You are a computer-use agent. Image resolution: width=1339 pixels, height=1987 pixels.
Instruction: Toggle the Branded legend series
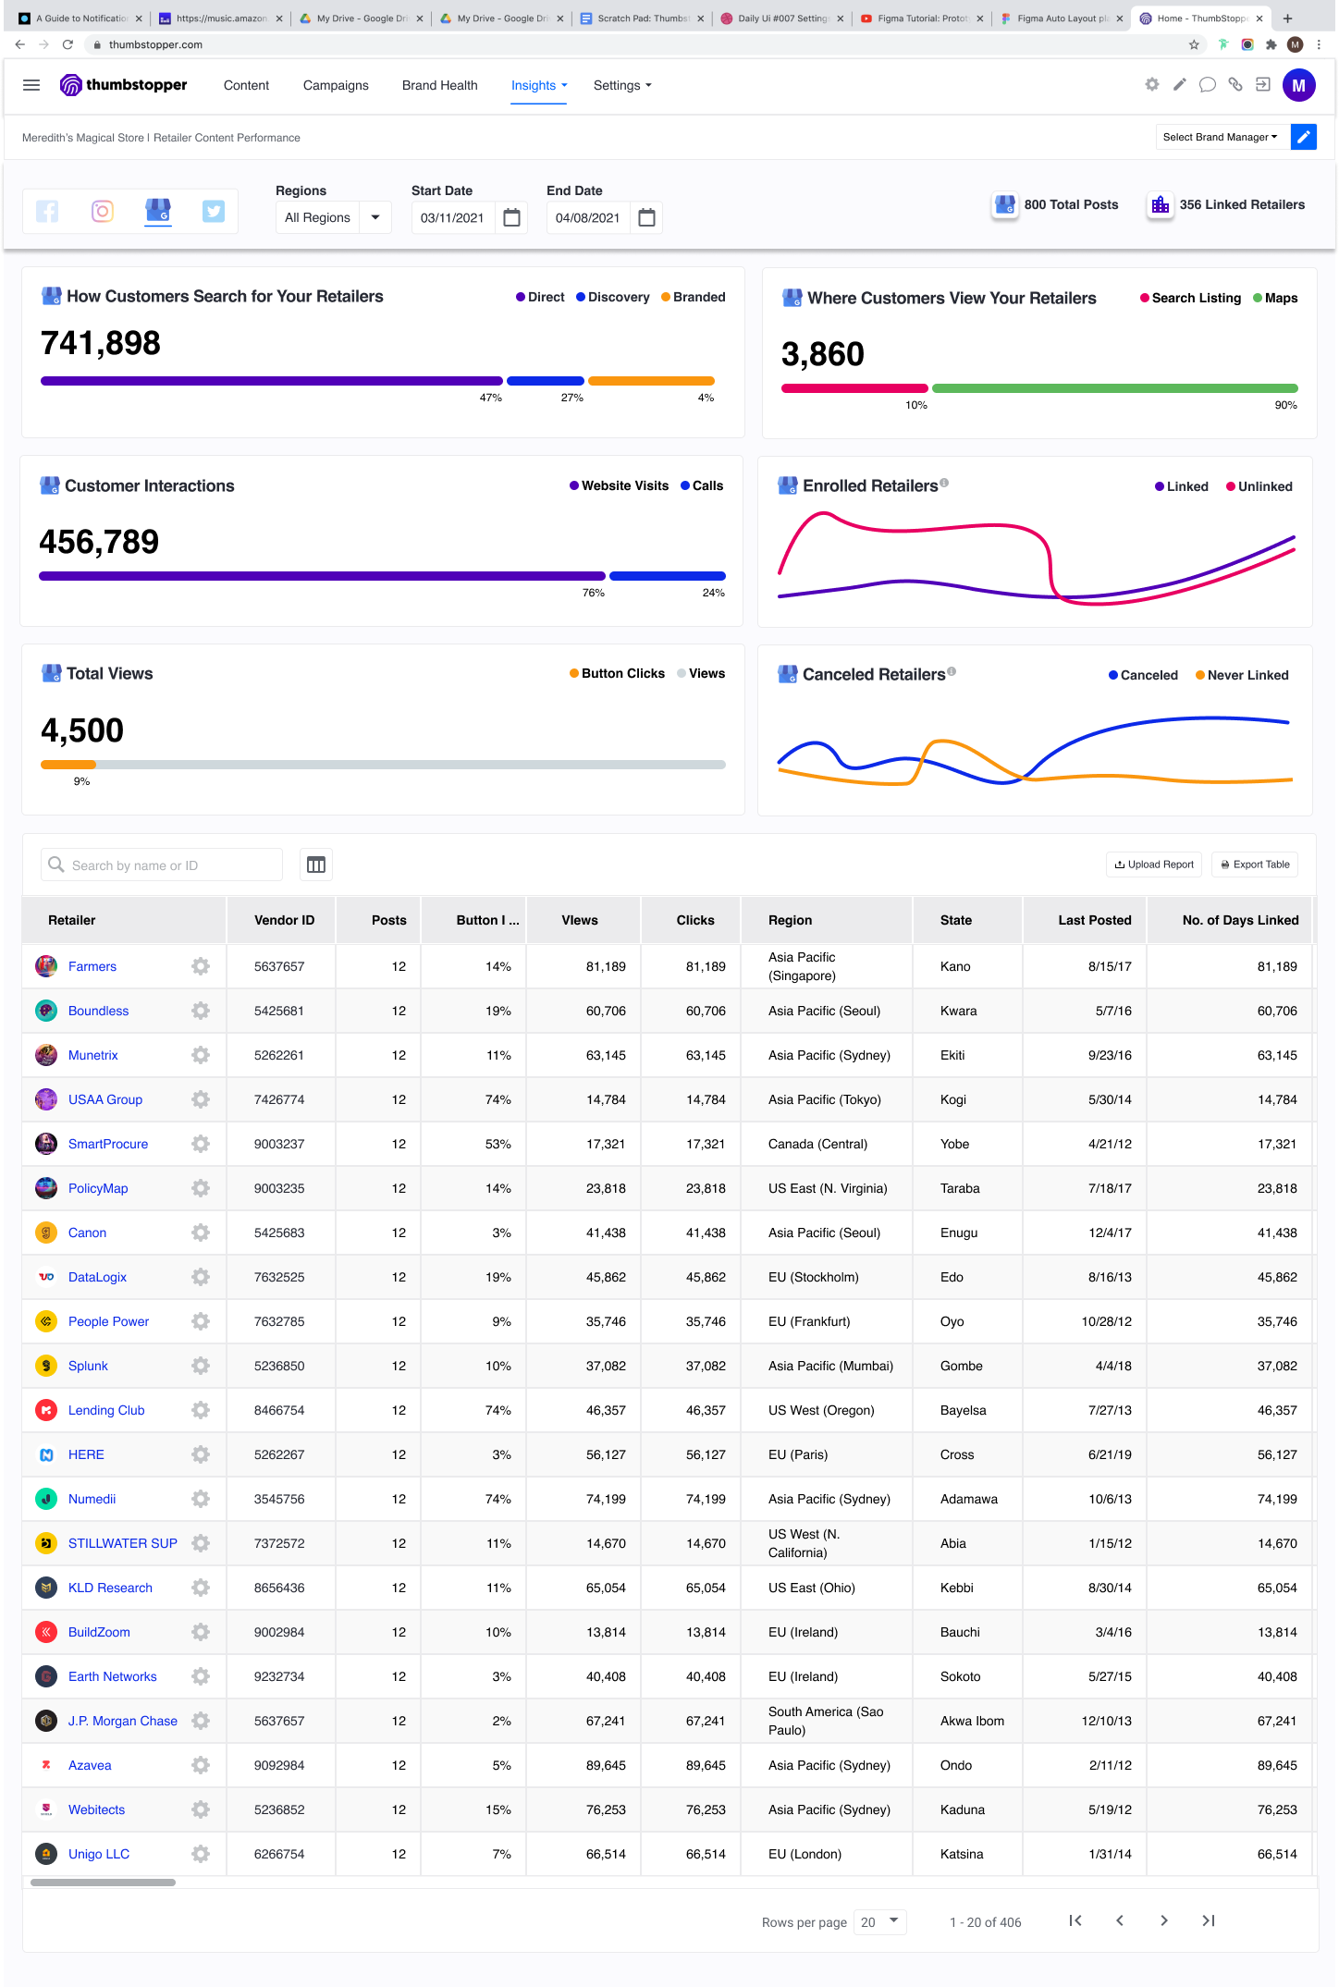pyautogui.click(x=693, y=297)
